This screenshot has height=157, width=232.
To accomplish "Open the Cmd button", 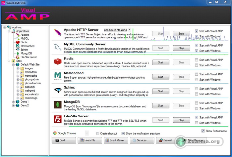I will [64, 140].
